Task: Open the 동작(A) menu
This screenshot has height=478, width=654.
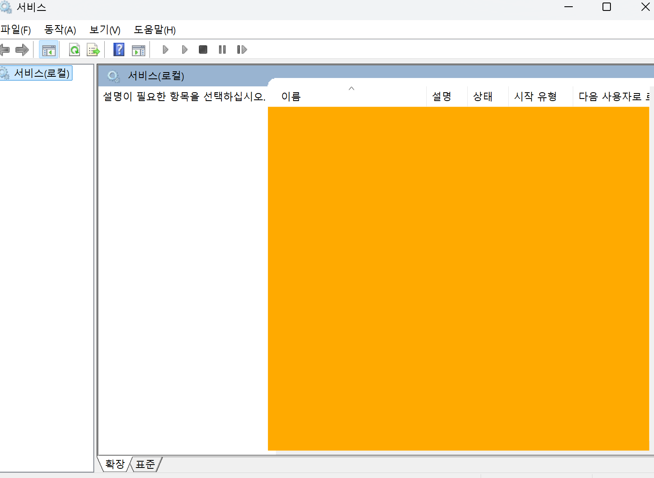Action: (x=60, y=30)
